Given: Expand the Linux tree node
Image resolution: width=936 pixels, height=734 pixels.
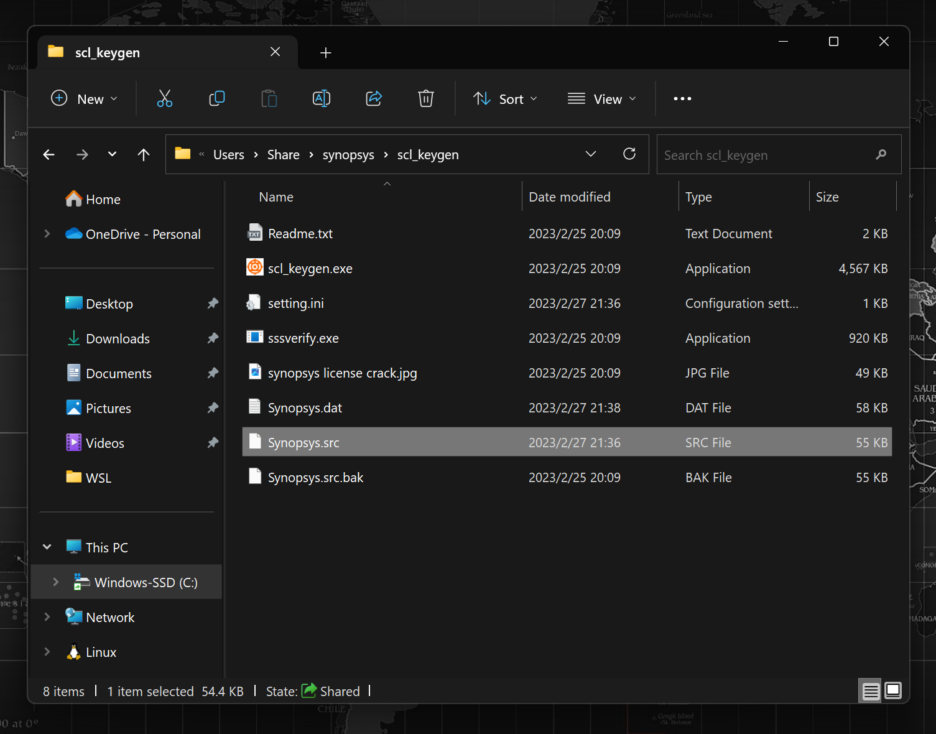Looking at the screenshot, I should [47, 651].
